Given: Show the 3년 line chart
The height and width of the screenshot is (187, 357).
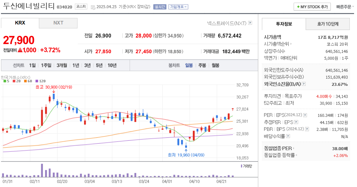Looking at the screenshot, I should (x=87, y=66).
